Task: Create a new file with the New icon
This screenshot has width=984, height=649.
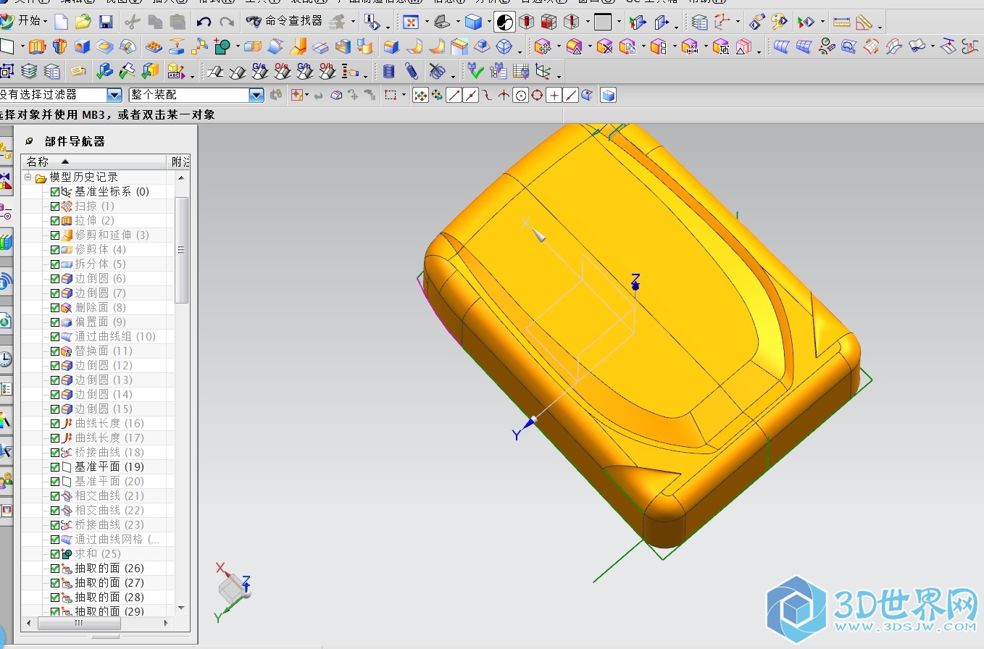Action: 62,22
